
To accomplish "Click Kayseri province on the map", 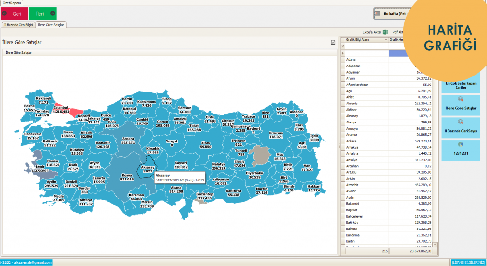I will coord(181,165).
